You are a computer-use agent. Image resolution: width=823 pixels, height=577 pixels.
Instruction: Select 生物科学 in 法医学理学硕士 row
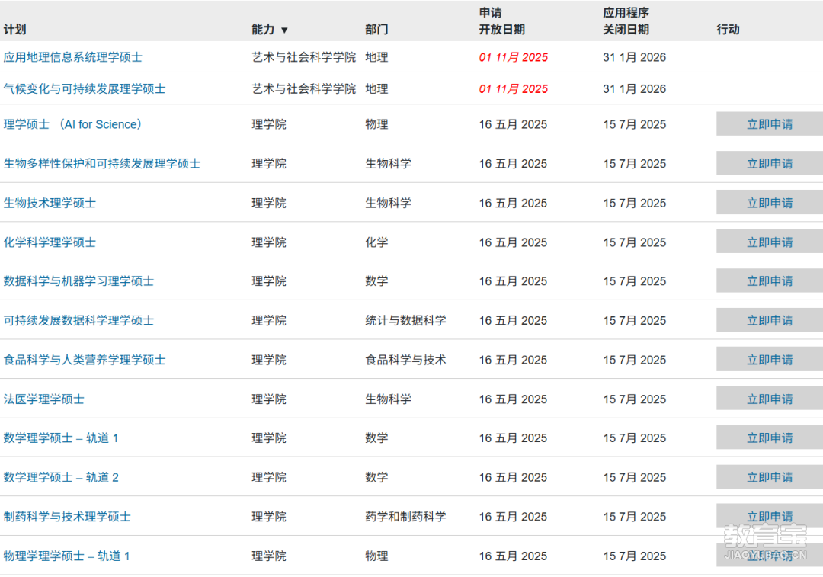coord(389,399)
